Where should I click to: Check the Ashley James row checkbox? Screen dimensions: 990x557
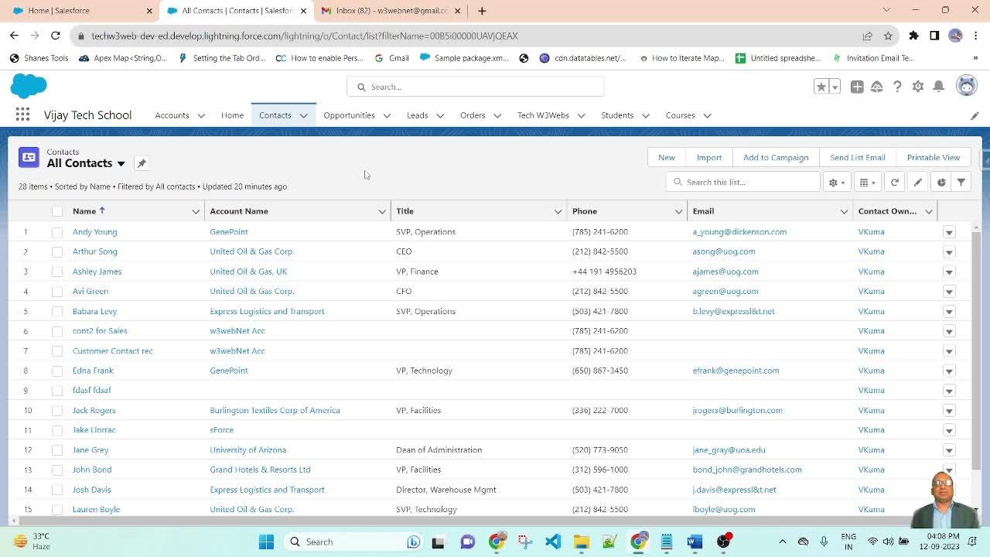click(x=57, y=272)
